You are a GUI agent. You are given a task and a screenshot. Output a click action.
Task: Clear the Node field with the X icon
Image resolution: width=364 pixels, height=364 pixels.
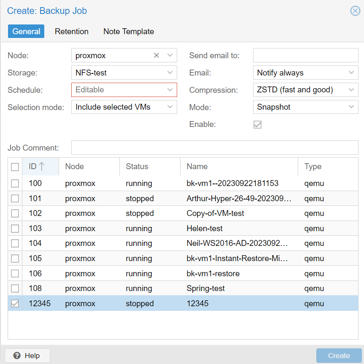[x=156, y=56]
